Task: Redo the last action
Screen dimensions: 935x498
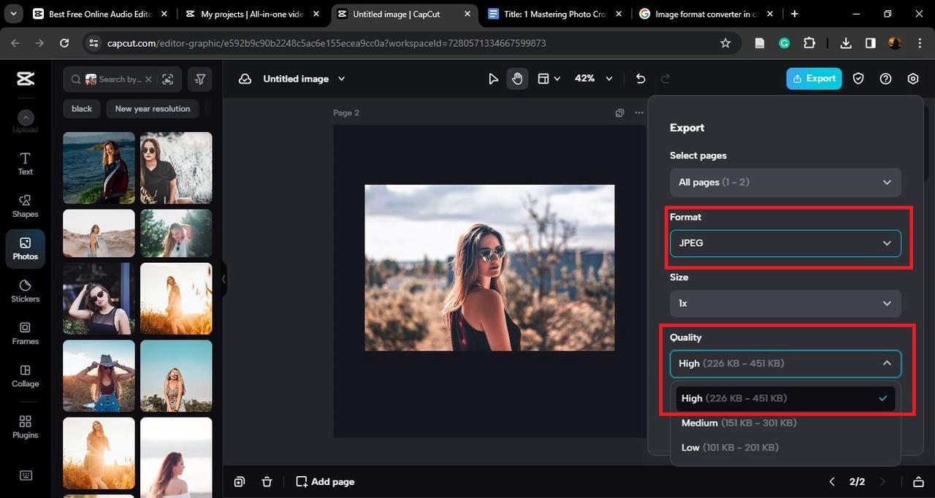Action: click(665, 79)
